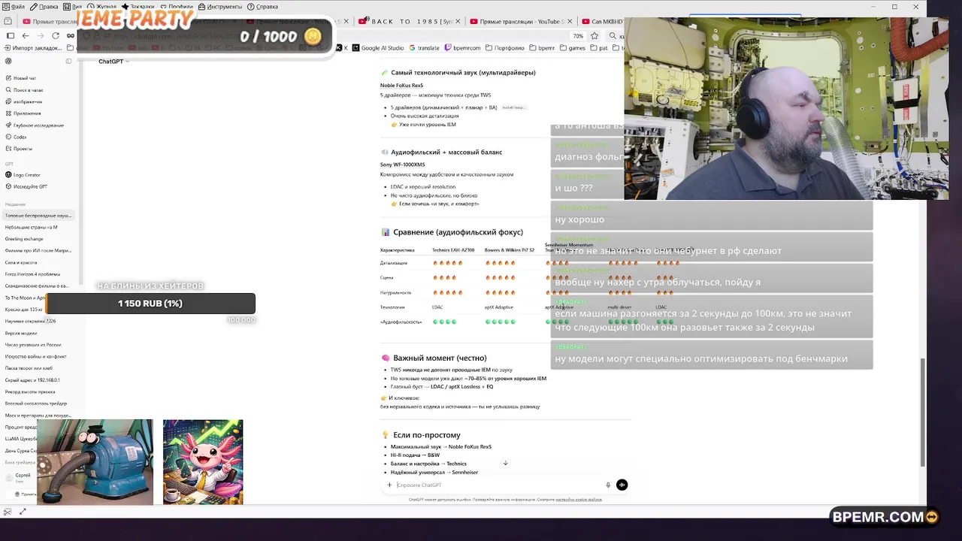The image size is (962, 541).
Task: Open Глубокое исследование in sidebar
Action: [35, 125]
